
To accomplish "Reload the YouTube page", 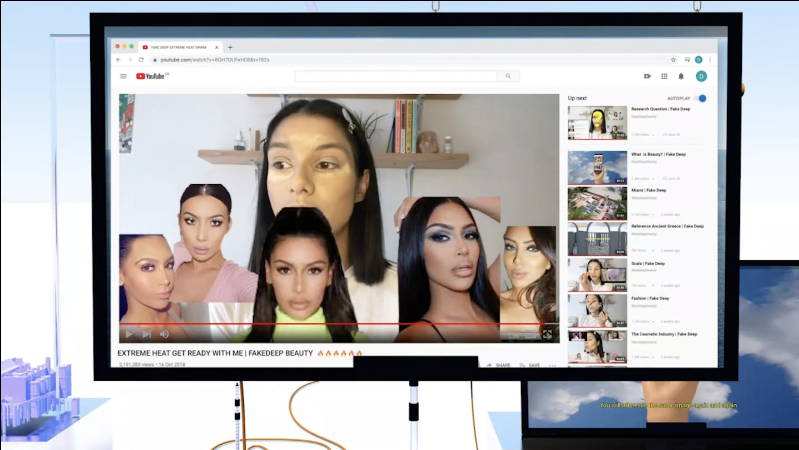I will coord(141,60).
